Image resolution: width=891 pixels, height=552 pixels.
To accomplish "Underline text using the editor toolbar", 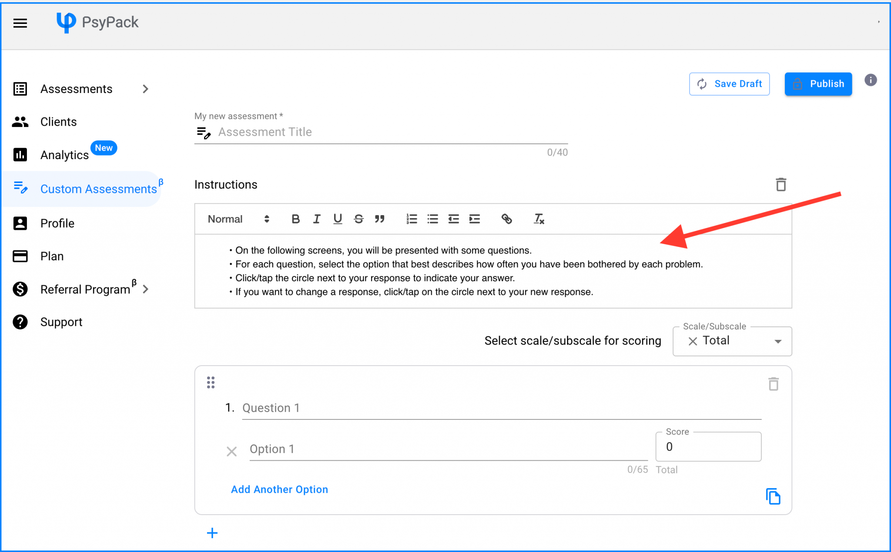I will (x=338, y=219).
